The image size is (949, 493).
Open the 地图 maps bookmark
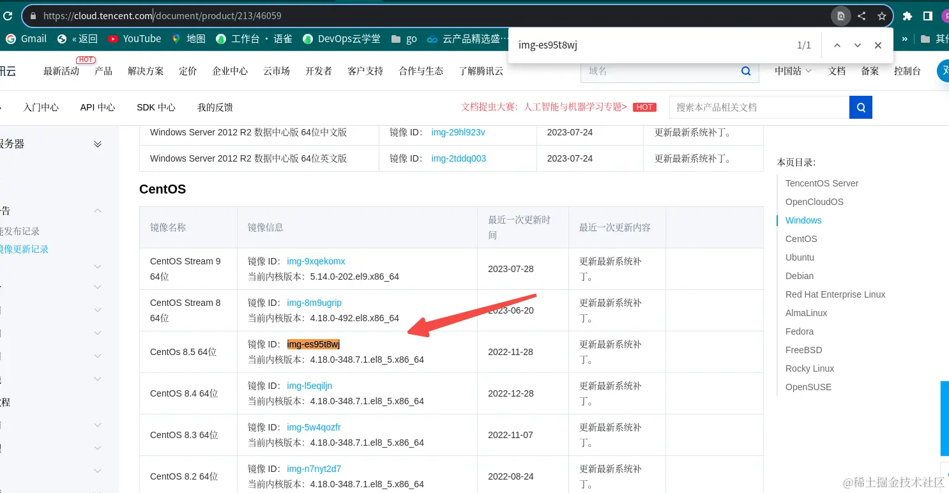188,39
